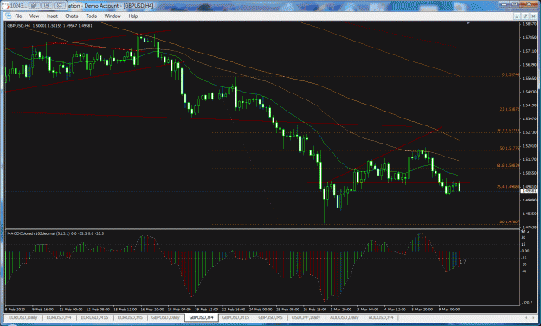Viewport: 541px width, 326px height.
Task: Switch to the USDCHF,Daily chart tab
Action: point(306,317)
